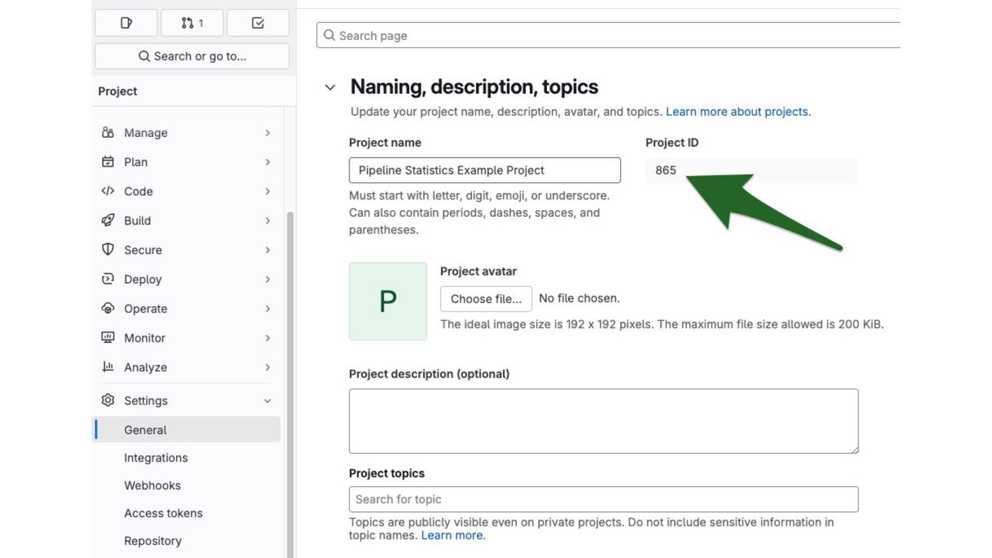The width and height of the screenshot is (992, 558).
Task: Focus the Search for topic field
Action: [603, 499]
